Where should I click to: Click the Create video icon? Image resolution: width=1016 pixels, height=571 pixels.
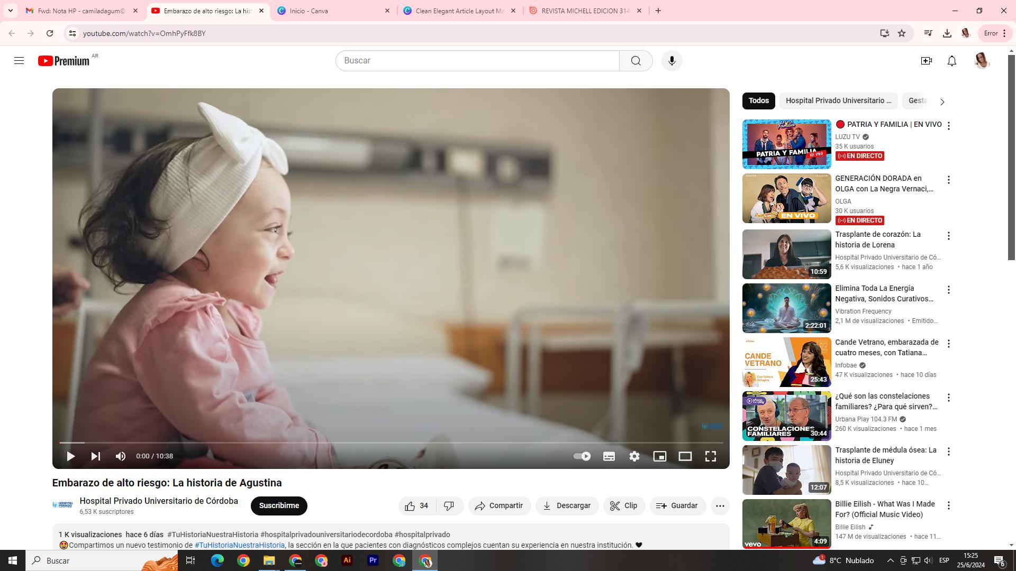click(927, 61)
